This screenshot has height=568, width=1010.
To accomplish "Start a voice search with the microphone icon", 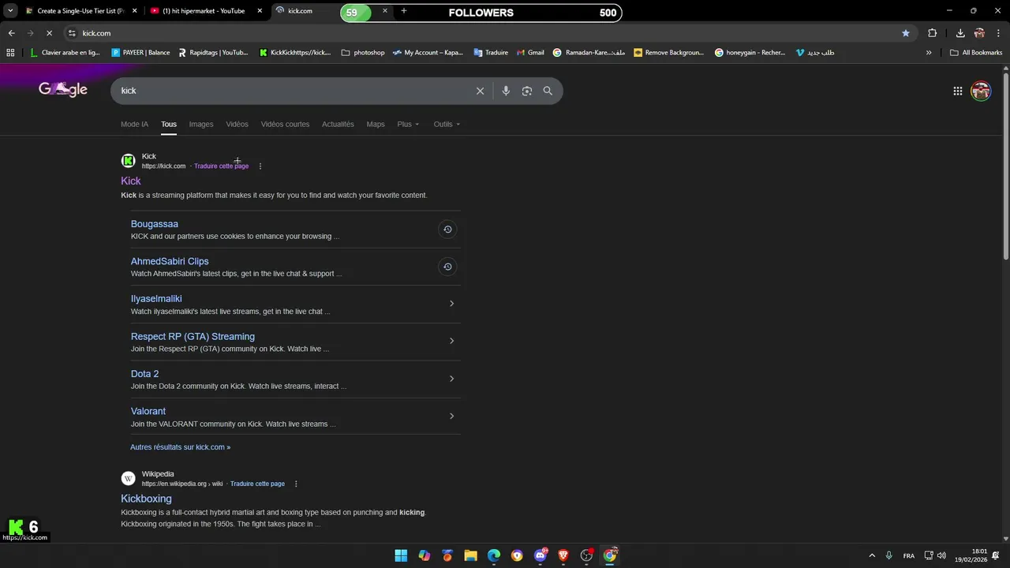I will pos(506,91).
